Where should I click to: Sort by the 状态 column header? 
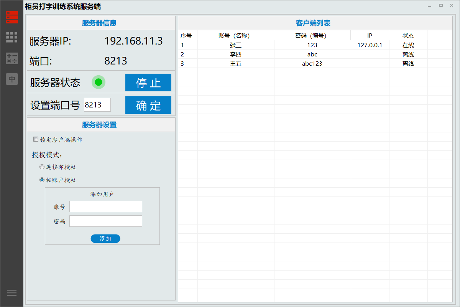click(x=408, y=36)
